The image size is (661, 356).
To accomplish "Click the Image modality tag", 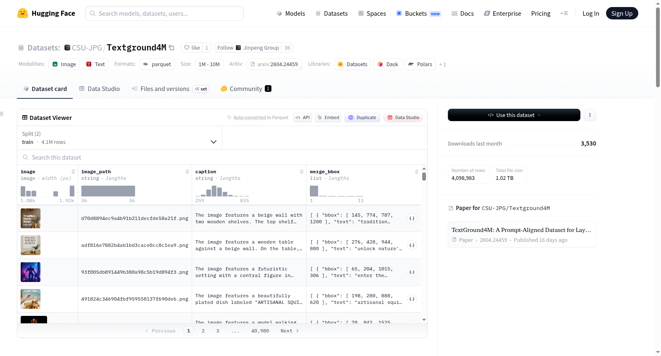I will [x=64, y=64].
